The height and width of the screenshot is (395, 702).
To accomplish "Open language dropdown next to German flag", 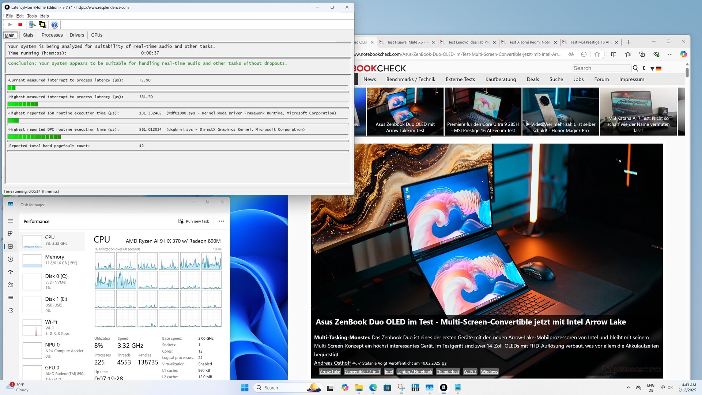I will pyautogui.click(x=652, y=68).
